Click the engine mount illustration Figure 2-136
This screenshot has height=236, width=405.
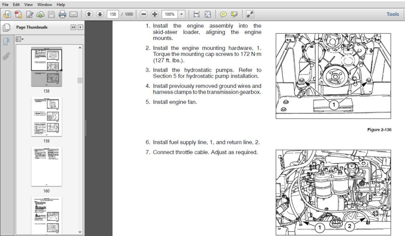pyautogui.click(x=333, y=76)
